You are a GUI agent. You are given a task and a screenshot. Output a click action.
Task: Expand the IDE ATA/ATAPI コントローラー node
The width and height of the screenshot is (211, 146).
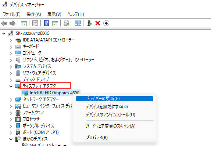[11, 40]
